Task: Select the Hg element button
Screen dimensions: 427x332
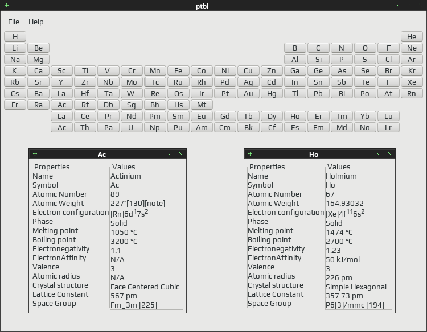Action: 272,94
